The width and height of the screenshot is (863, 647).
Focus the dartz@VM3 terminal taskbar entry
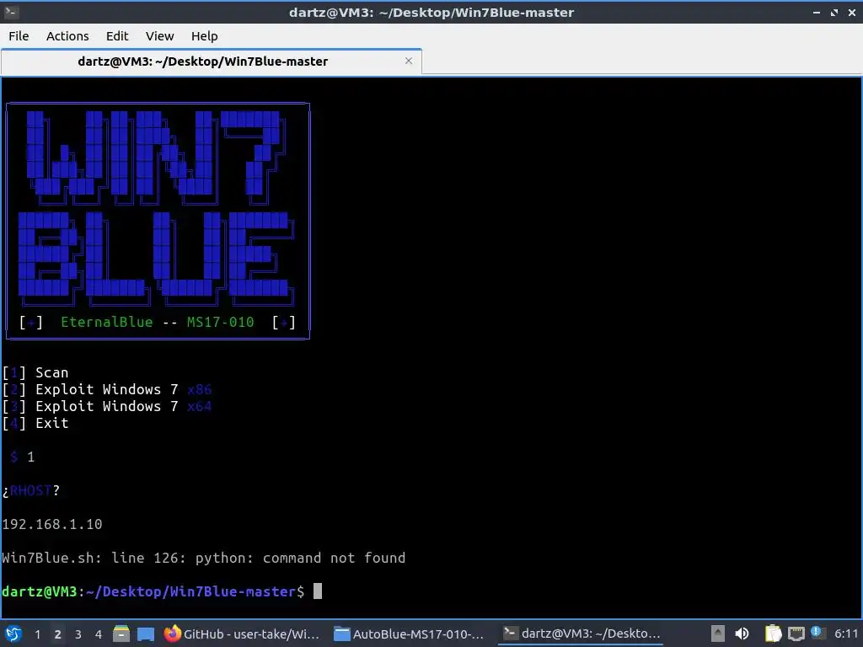click(582, 634)
